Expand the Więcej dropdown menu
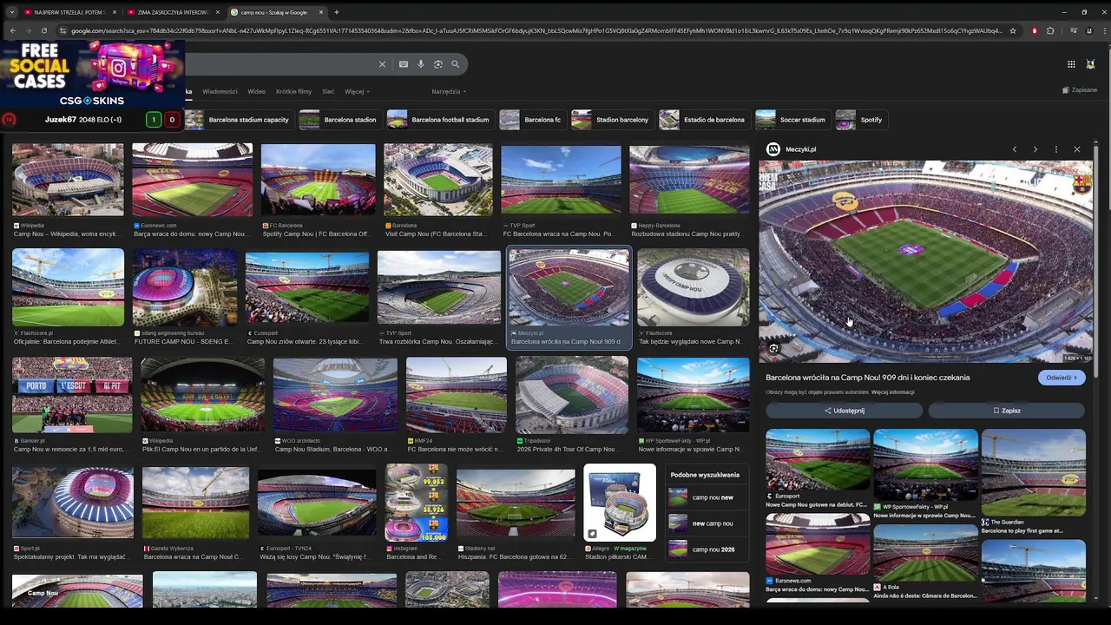This screenshot has height=625, width=1111. pyautogui.click(x=357, y=91)
